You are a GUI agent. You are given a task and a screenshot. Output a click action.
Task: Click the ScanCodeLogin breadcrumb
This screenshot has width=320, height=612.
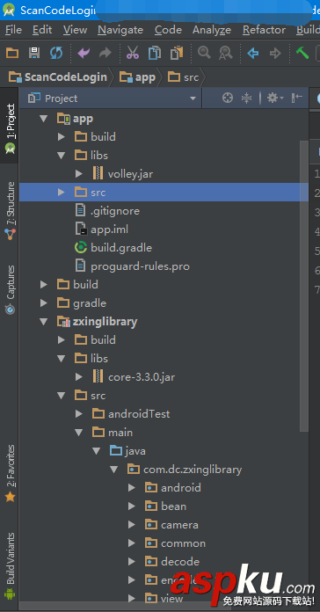(x=58, y=77)
